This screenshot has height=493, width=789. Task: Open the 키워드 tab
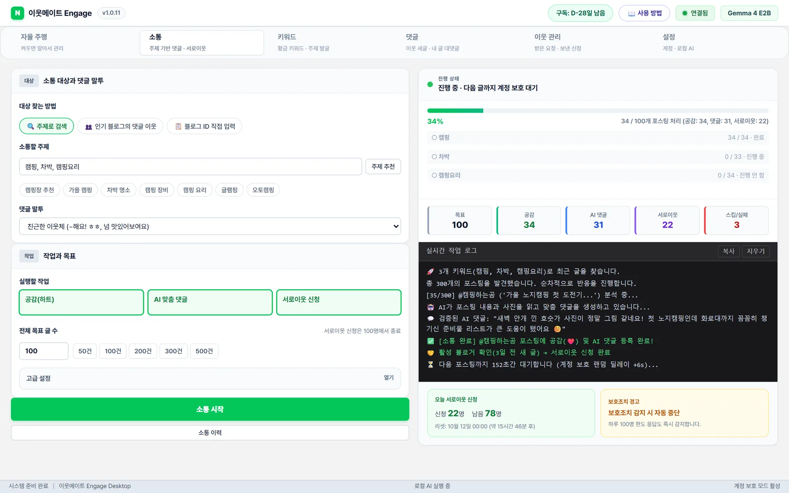(x=330, y=43)
